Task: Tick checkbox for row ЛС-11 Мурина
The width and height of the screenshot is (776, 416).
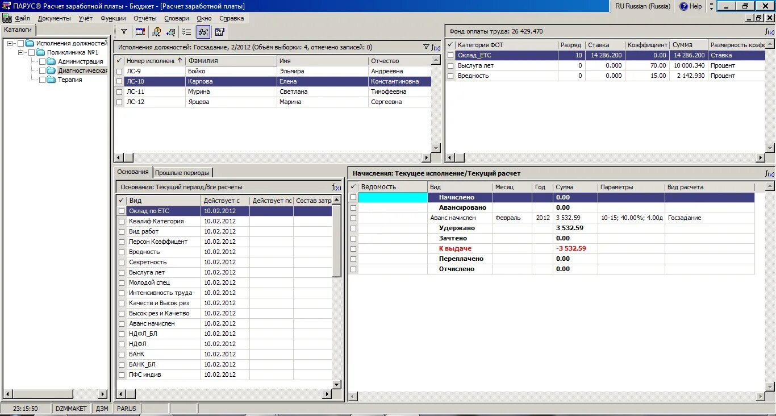Action: coord(119,92)
